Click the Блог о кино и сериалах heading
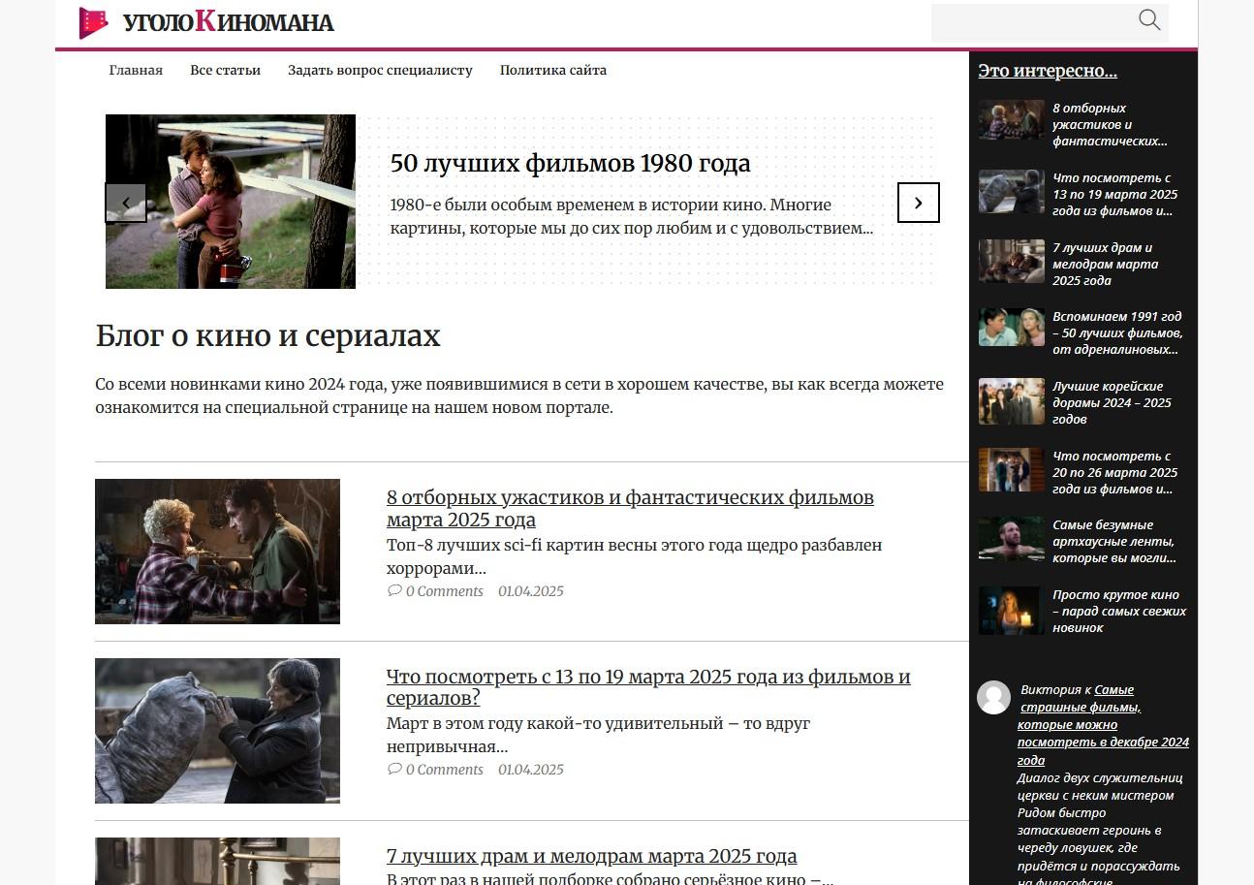The height and width of the screenshot is (885, 1254). (x=268, y=336)
